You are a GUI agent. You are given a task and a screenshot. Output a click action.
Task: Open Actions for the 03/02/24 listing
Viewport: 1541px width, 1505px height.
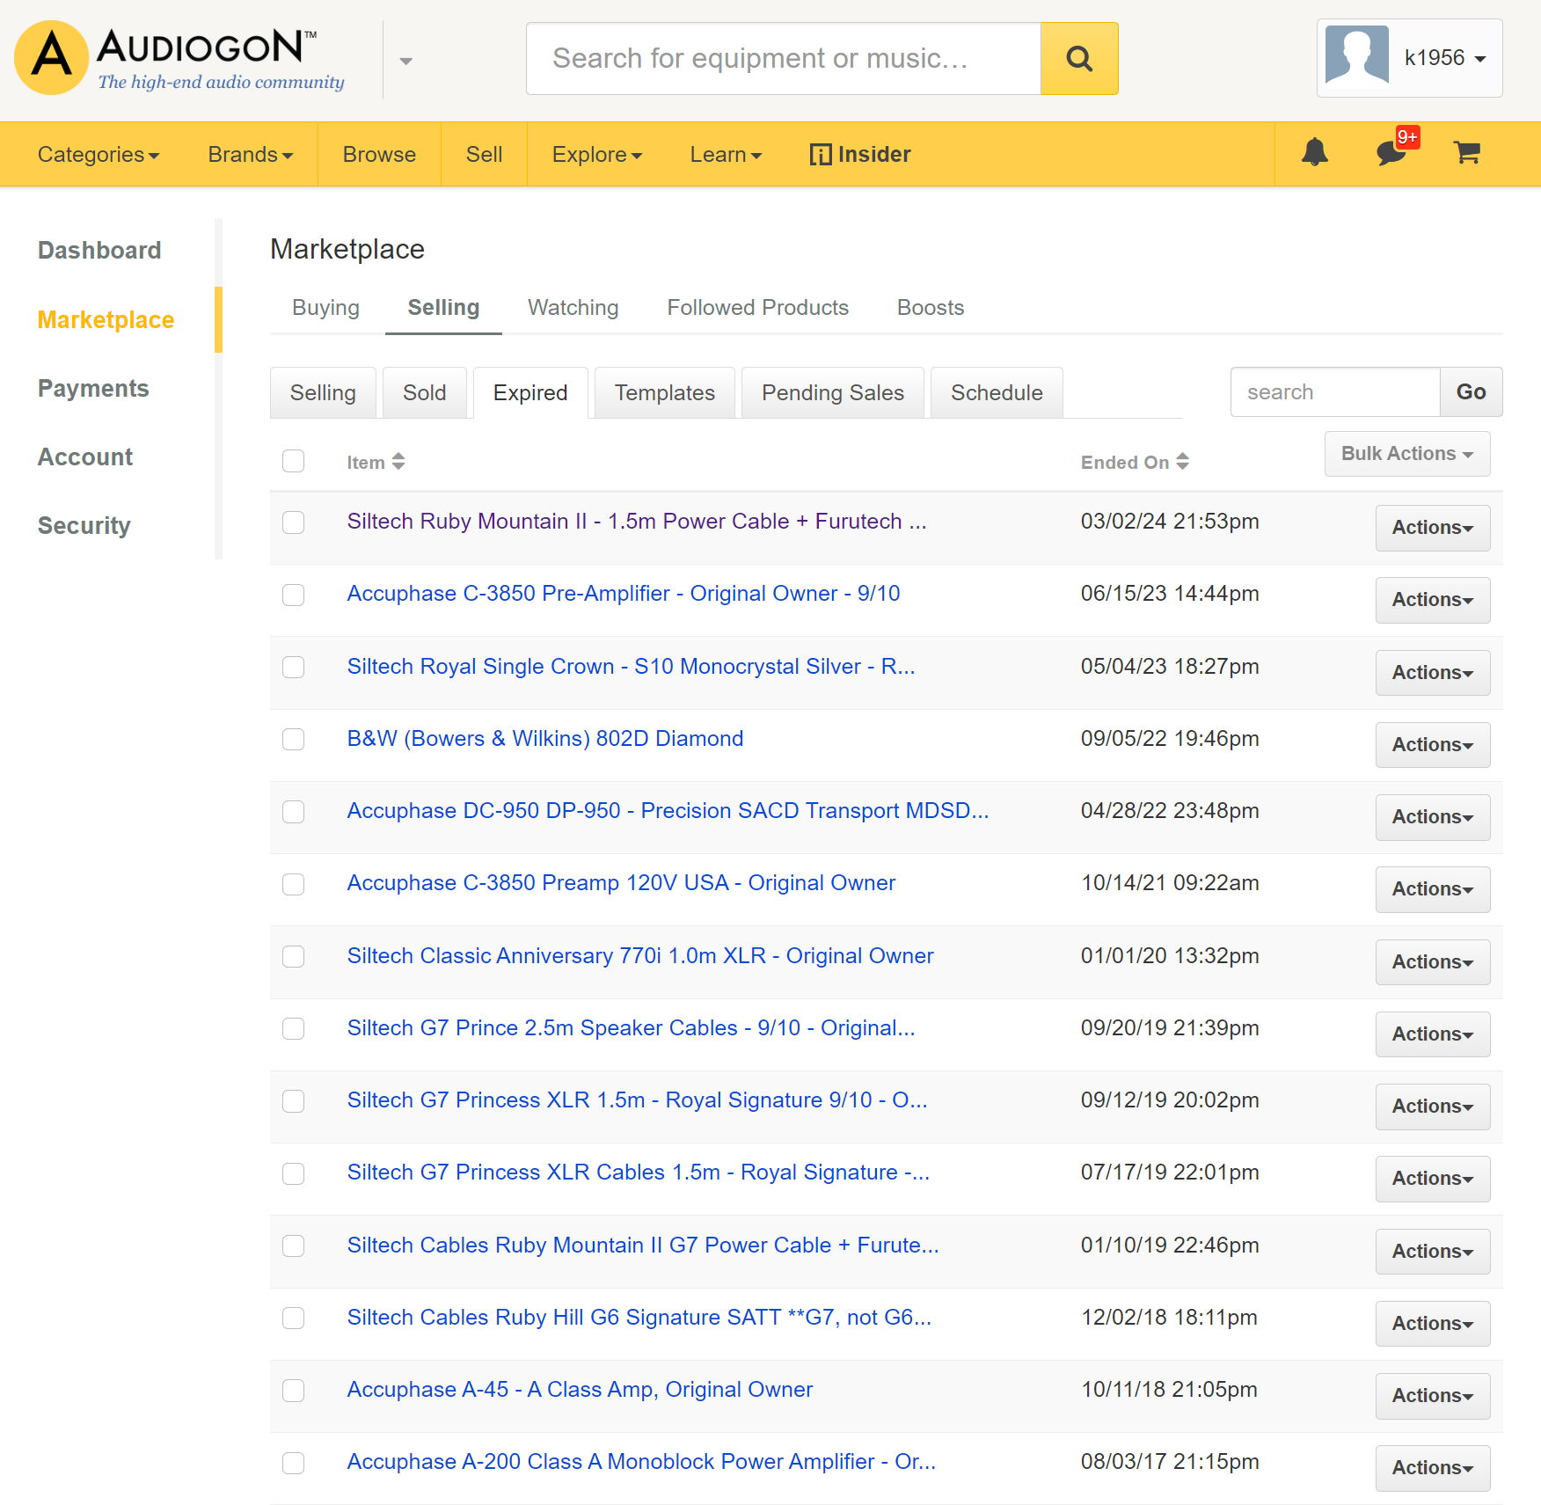pyautogui.click(x=1432, y=528)
